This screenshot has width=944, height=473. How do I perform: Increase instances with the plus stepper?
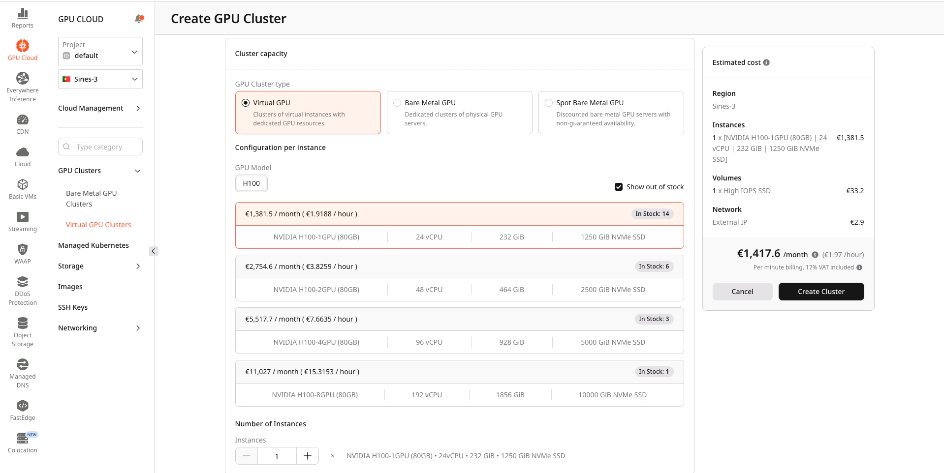(x=307, y=456)
